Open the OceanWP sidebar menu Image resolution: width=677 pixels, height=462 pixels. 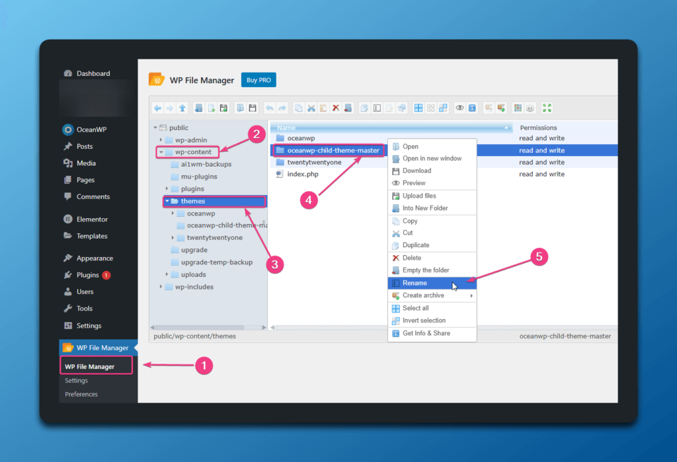[91, 130]
